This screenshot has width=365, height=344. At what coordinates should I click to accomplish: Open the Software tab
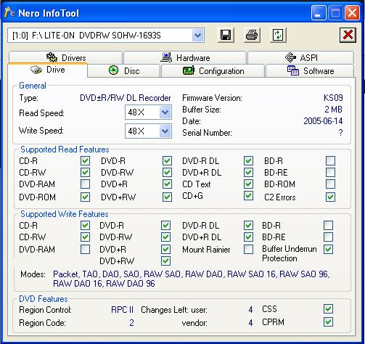pyautogui.click(x=310, y=71)
